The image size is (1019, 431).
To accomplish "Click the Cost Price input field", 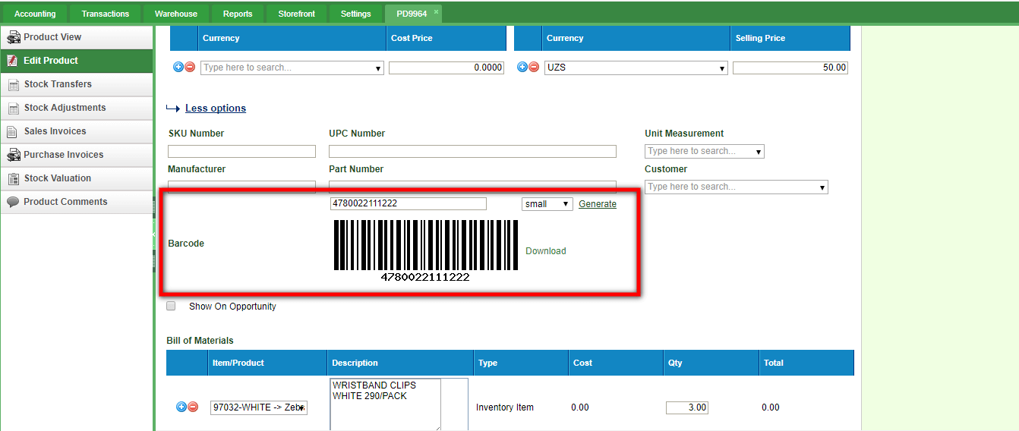I will pos(446,68).
